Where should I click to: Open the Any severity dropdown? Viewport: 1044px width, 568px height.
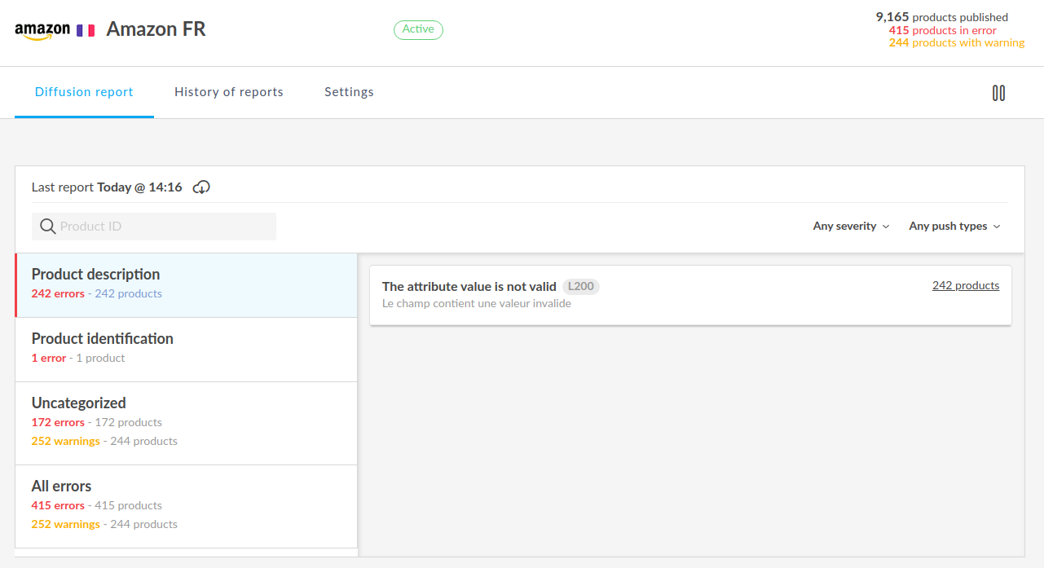pos(851,227)
